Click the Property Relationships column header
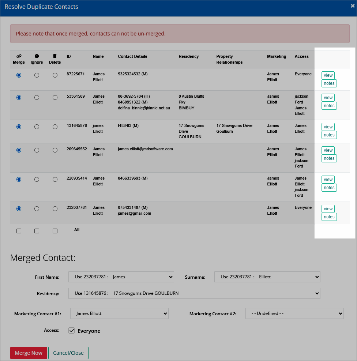 click(x=229, y=59)
